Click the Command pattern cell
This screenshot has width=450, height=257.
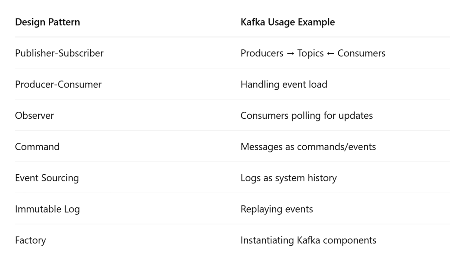[37, 147]
